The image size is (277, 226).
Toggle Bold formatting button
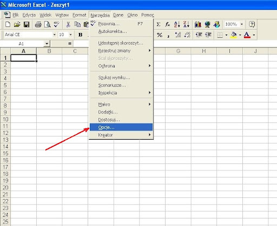(81, 35)
